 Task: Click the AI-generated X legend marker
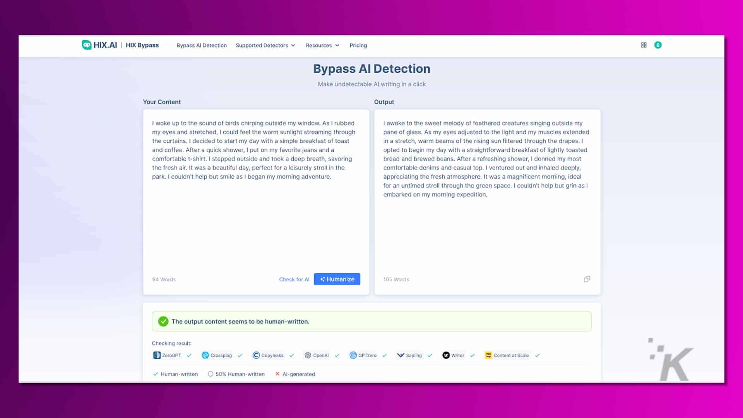coord(277,374)
